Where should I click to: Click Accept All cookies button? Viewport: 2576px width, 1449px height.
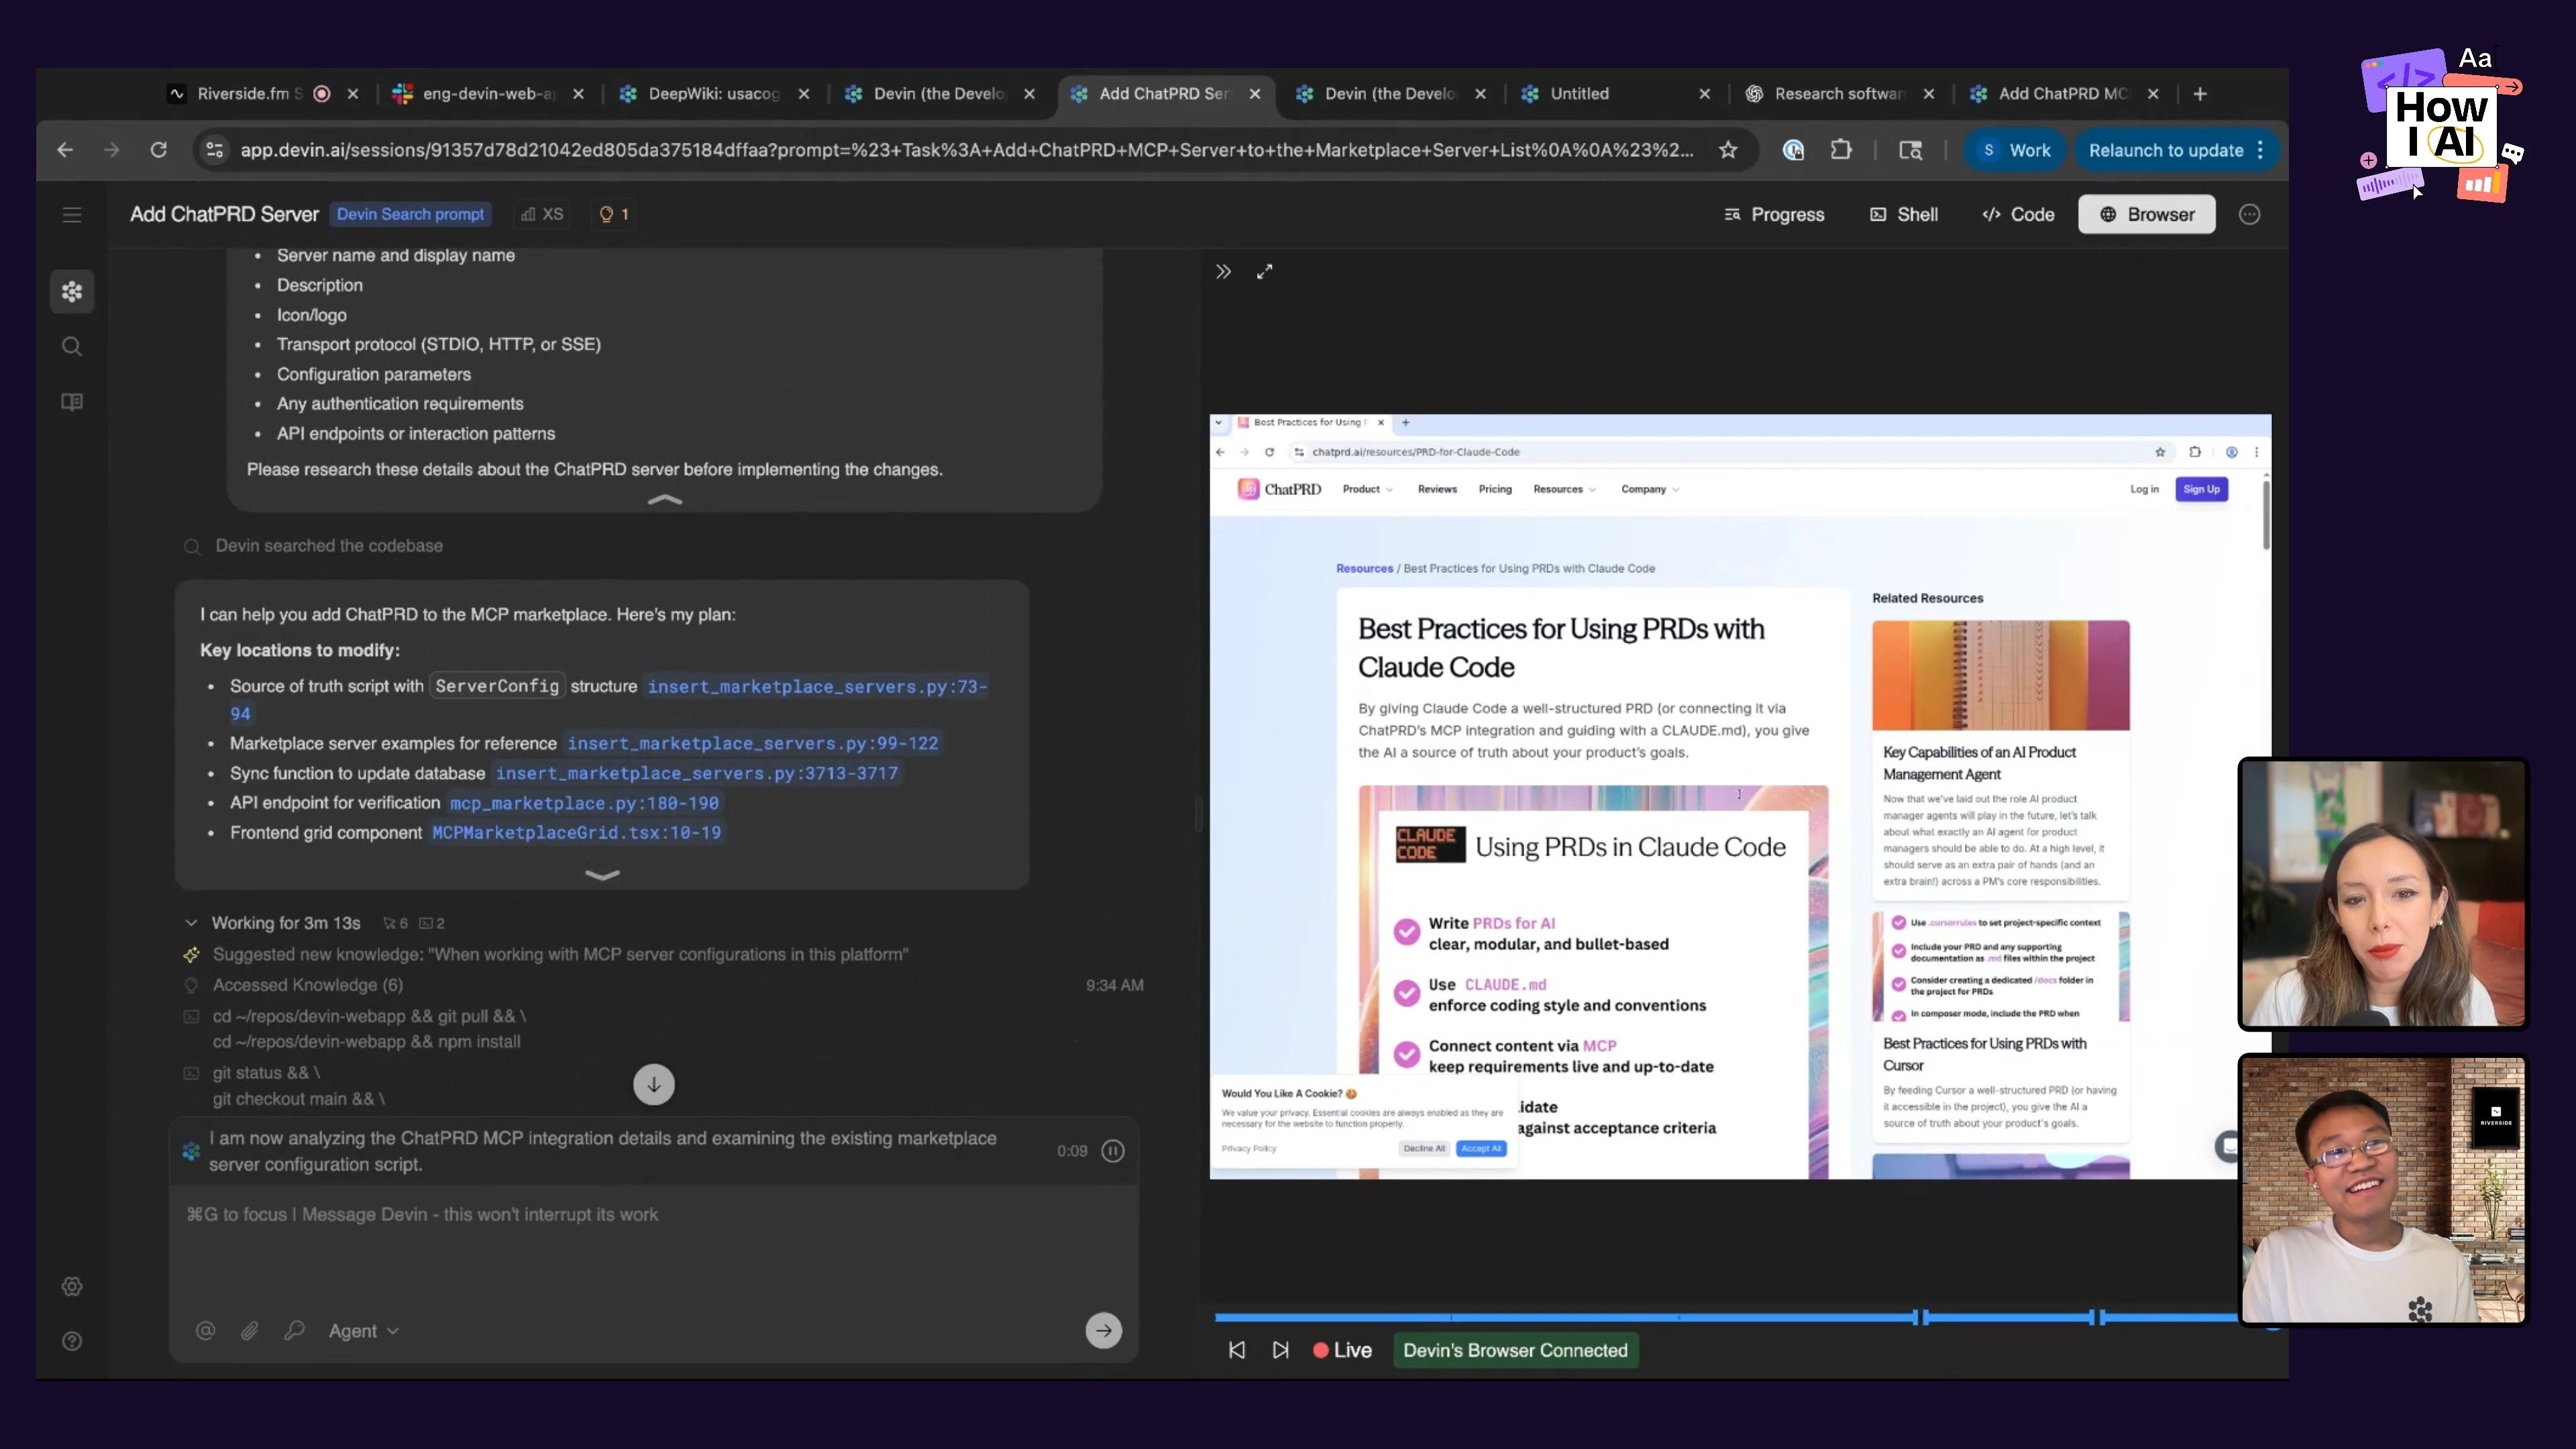click(x=1481, y=1148)
